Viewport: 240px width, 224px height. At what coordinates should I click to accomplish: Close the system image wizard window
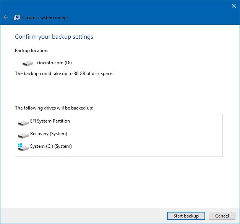pos(234,5)
